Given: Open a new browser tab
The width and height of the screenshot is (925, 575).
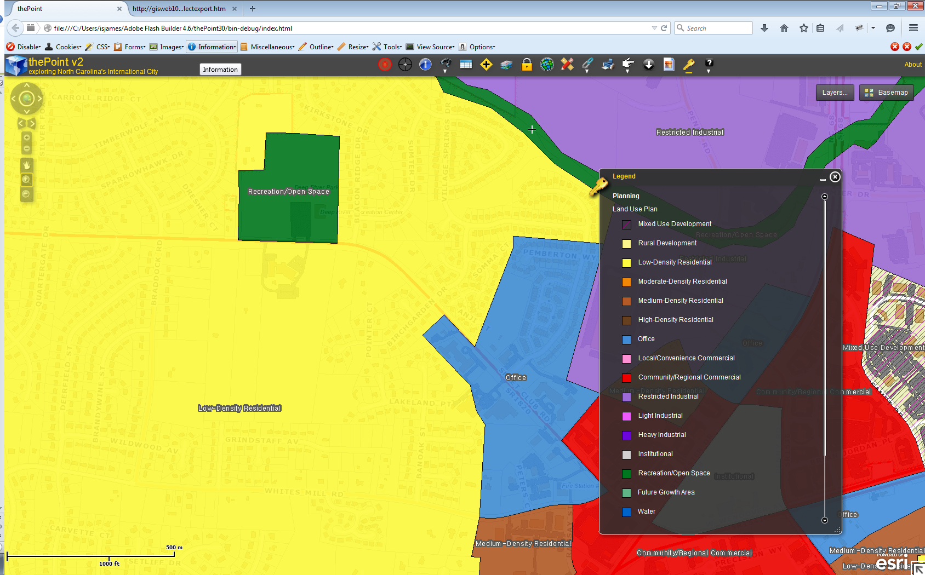Looking at the screenshot, I should pos(253,9).
